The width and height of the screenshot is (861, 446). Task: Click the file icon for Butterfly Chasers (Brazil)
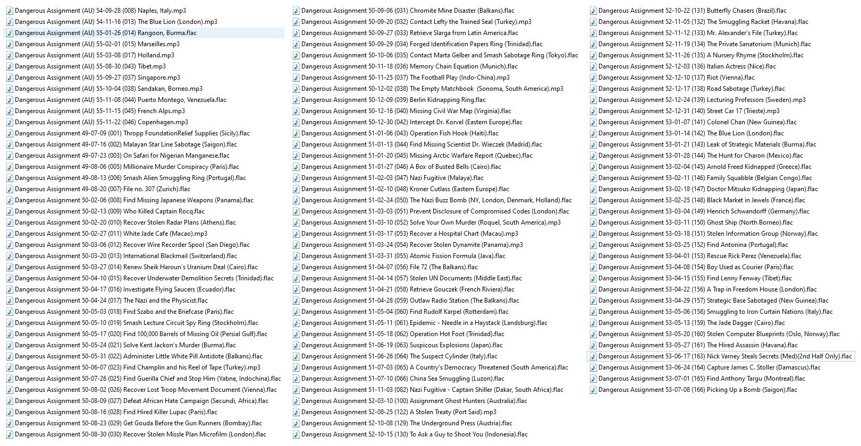coord(593,11)
